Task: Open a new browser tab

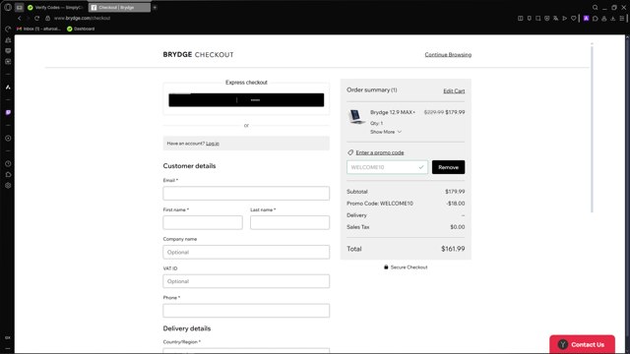Action: [x=155, y=7]
